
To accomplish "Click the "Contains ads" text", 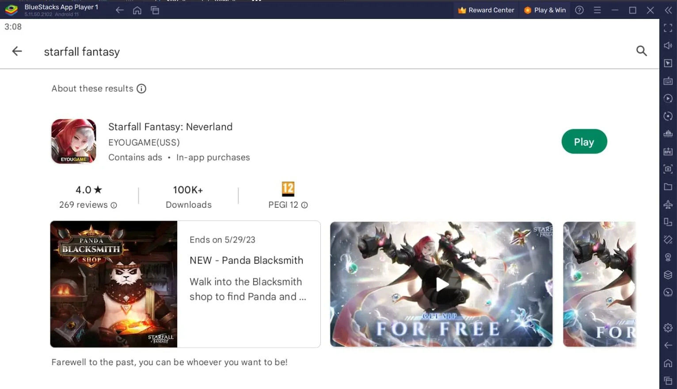I will [135, 157].
